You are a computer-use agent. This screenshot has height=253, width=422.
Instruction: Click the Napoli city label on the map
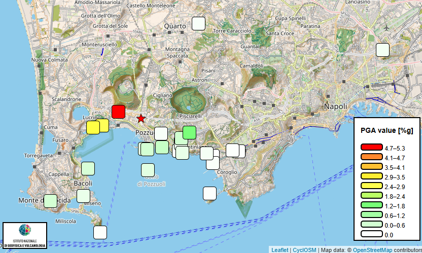point(335,106)
